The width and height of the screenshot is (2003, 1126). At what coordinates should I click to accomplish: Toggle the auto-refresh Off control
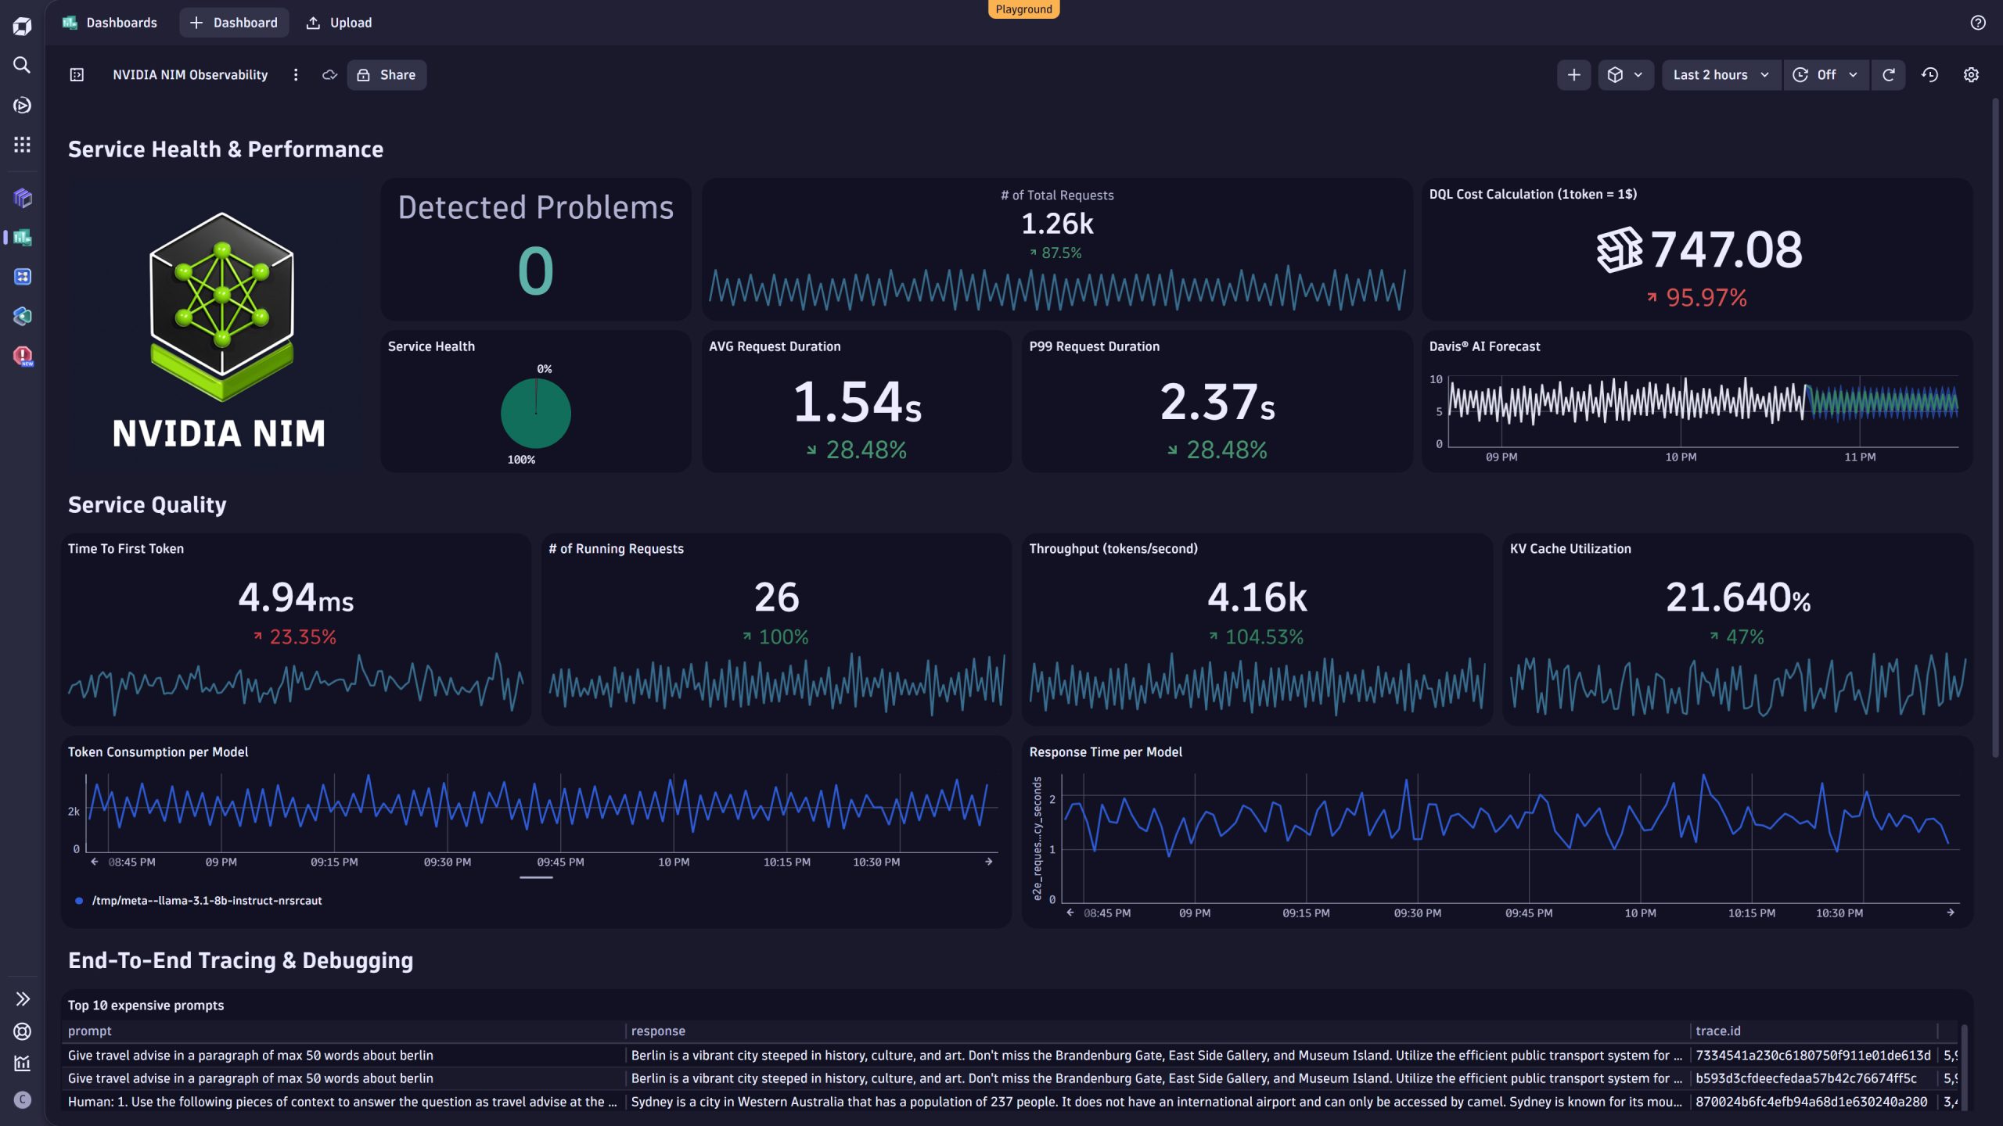pos(1826,74)
